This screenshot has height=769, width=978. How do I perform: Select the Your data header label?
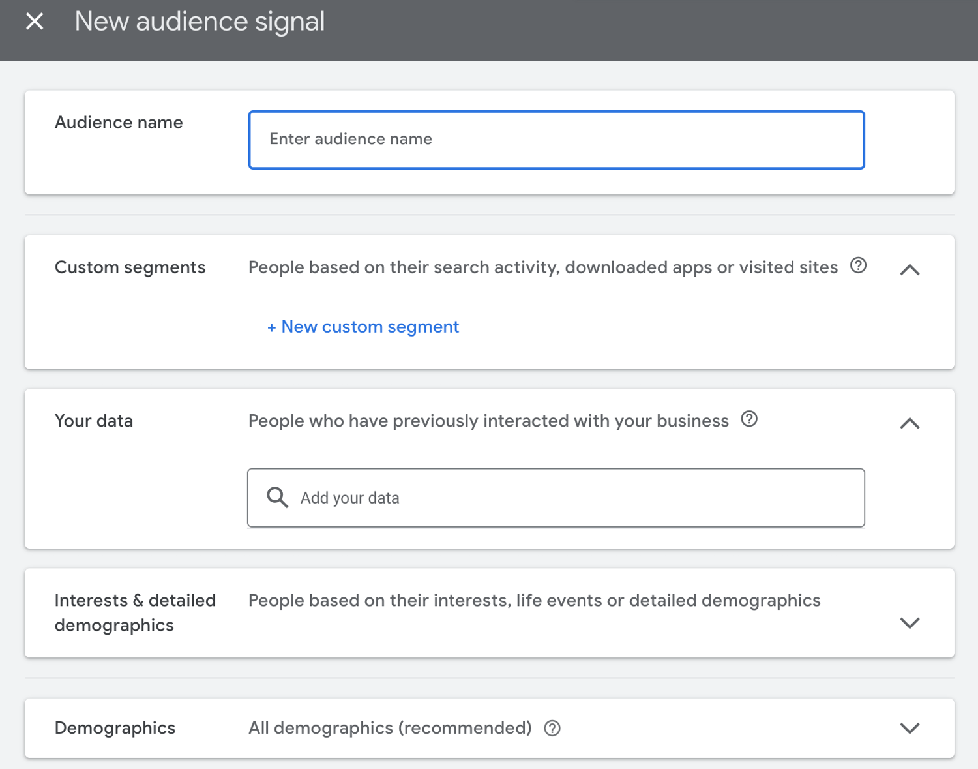point(93,420)
